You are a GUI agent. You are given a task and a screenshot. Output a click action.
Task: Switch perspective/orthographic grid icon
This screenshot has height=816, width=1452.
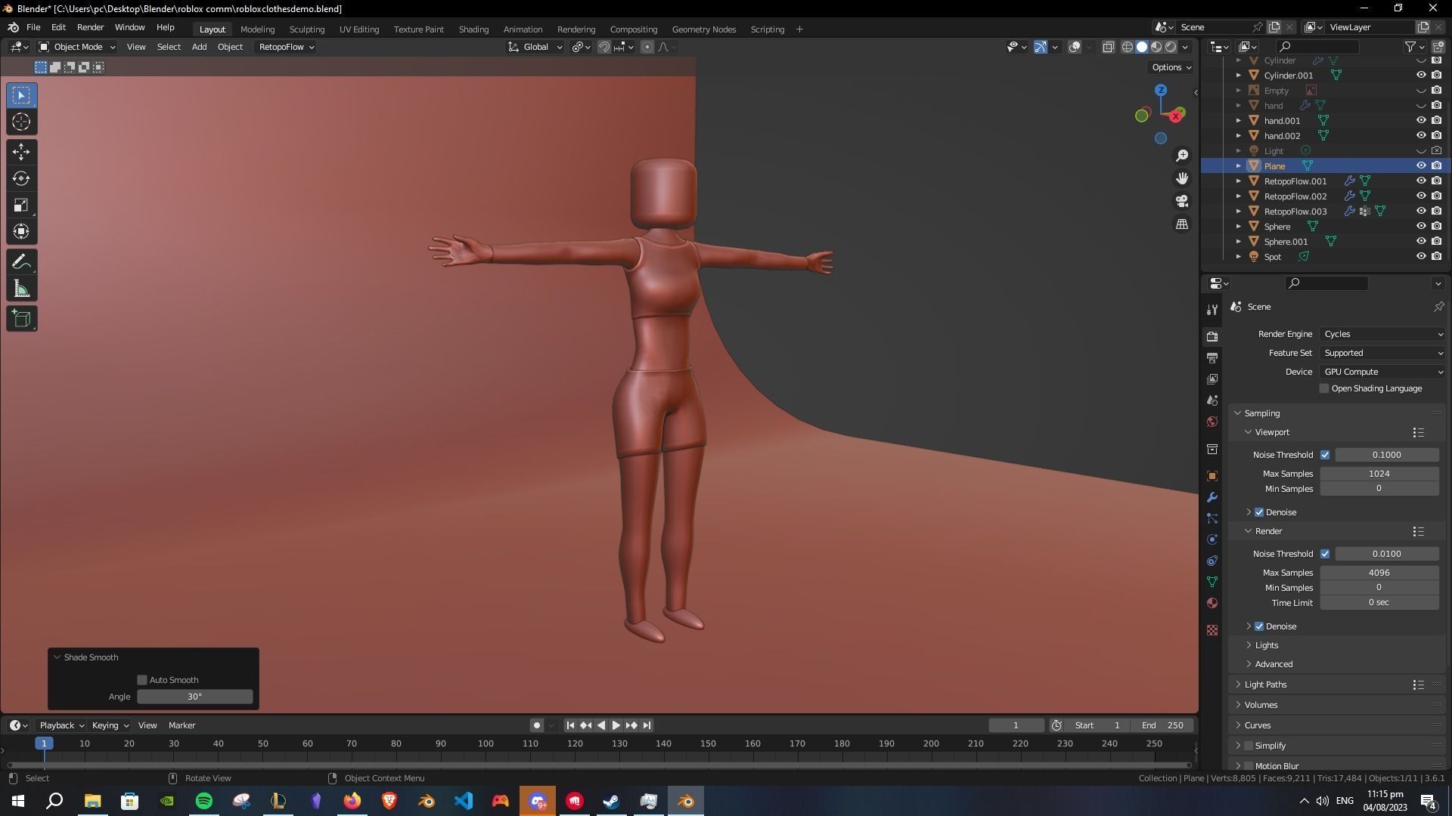click(1182, 224)
